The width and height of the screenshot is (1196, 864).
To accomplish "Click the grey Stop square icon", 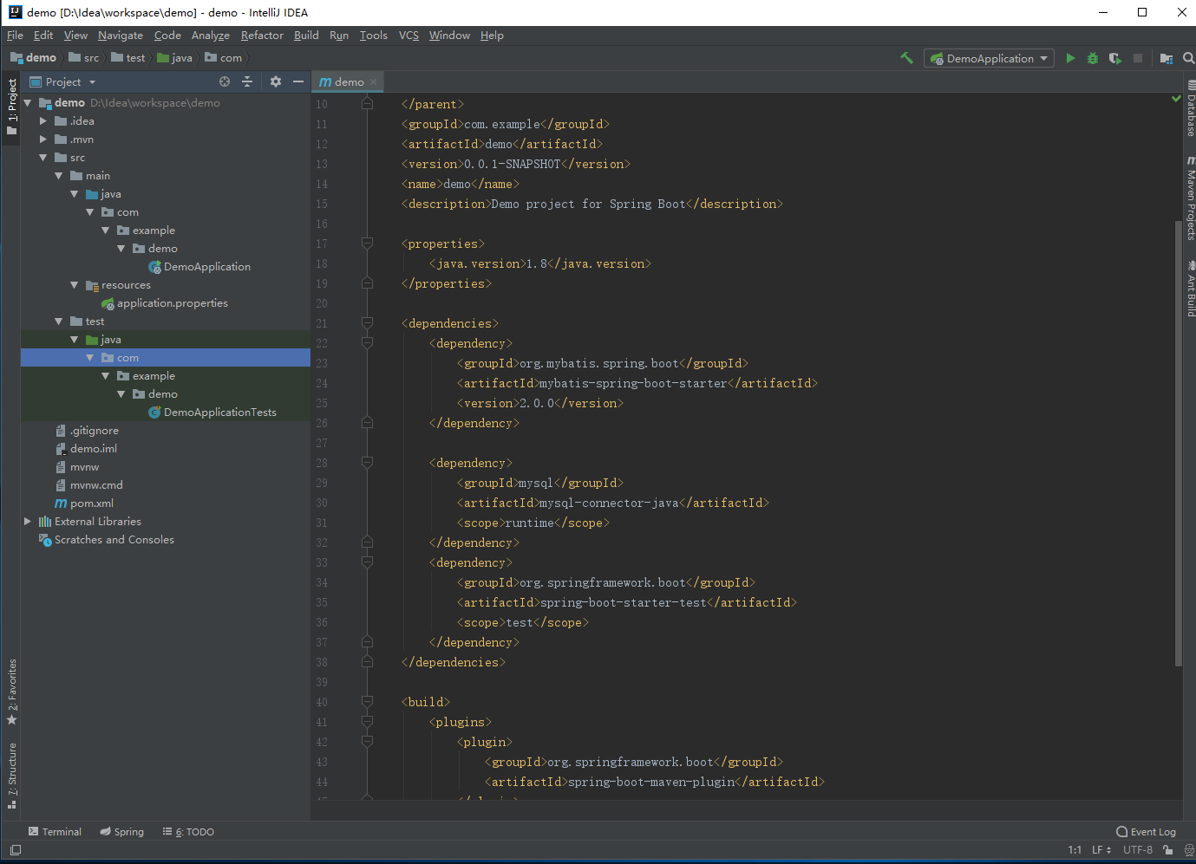I will [1138, 58].
